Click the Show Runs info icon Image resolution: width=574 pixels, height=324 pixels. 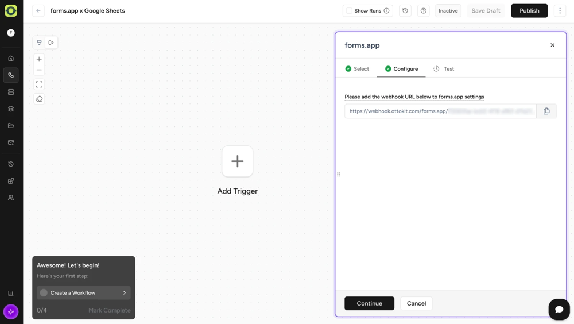click(386, 11)
